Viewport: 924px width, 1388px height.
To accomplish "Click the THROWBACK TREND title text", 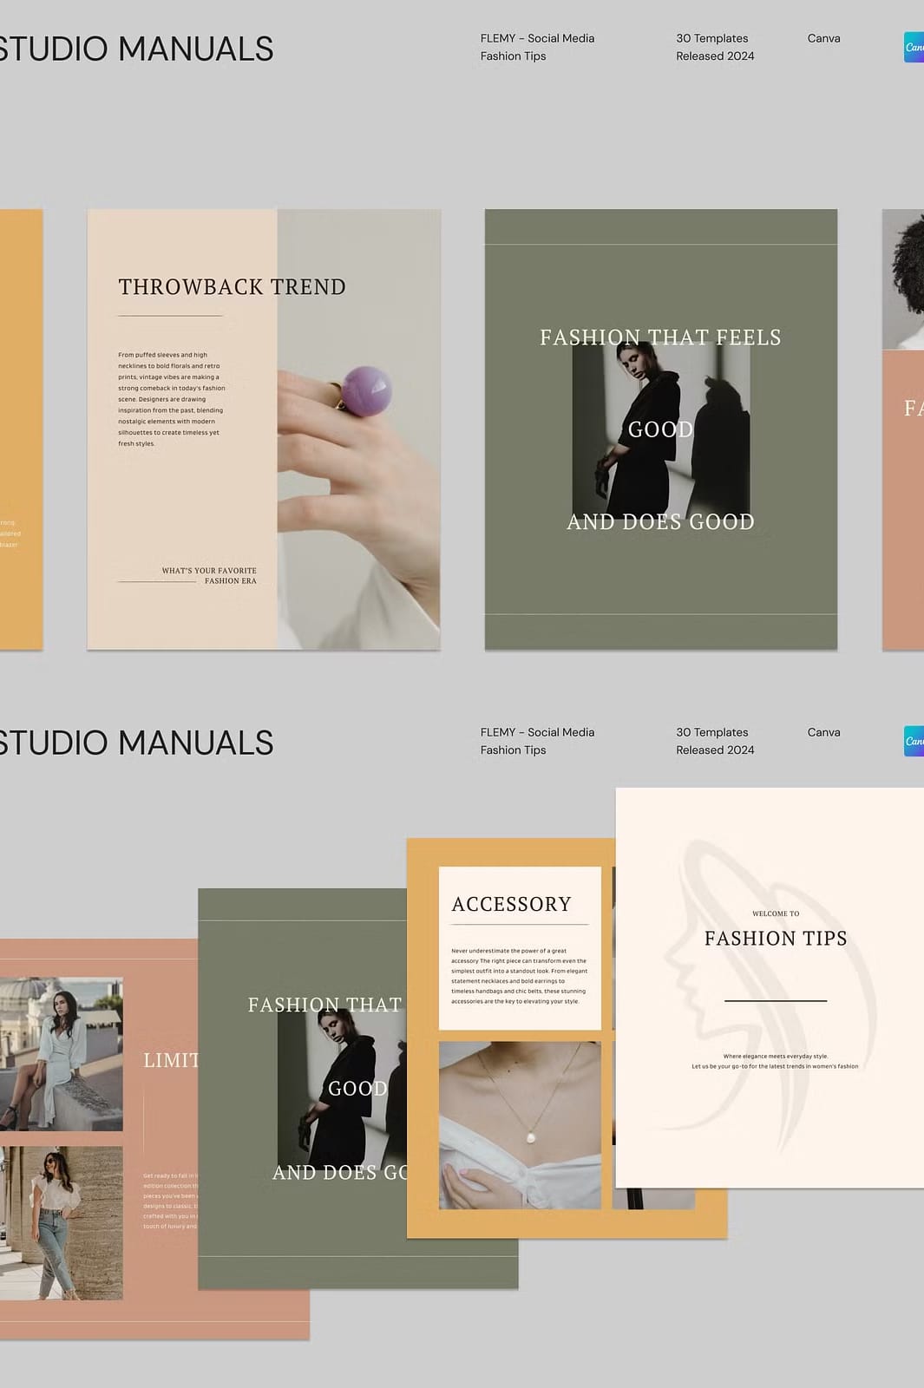I will (232, 287).
